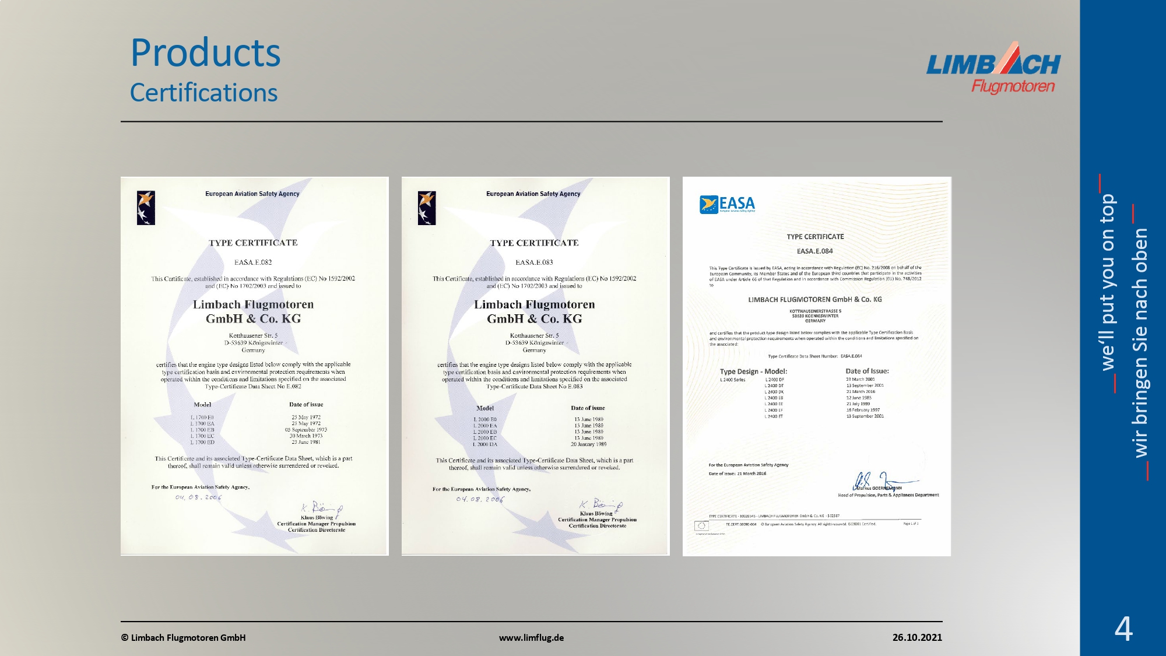
Task: Select the "Certifications" subtitle
Action: pos(203,93)
